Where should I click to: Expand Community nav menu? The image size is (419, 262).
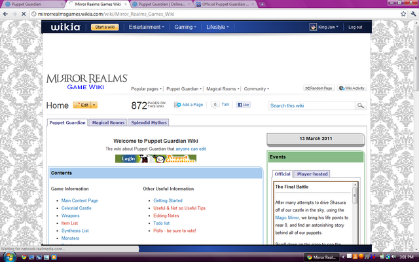coord(256,89)
